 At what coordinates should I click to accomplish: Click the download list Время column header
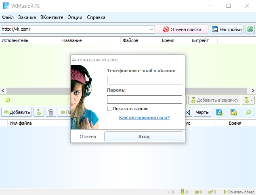[235, 123]
